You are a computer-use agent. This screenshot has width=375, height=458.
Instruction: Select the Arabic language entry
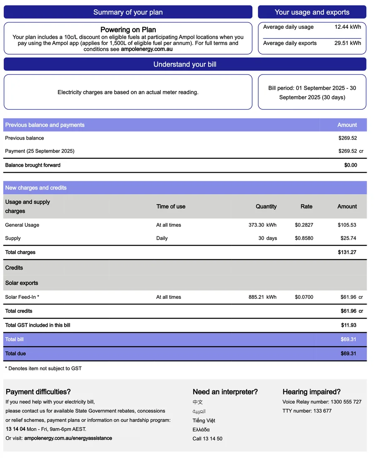pyautogui.click(x=199, y=411)
